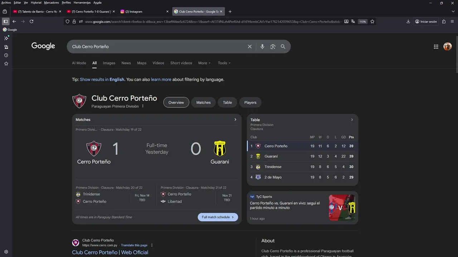The width and height of the screenshot is (458, 257).
Task: Toggle reader view in address bar
Action: (346, 21)
